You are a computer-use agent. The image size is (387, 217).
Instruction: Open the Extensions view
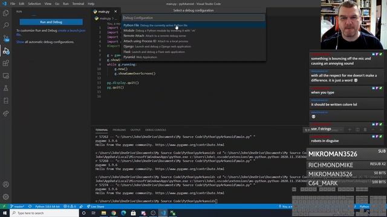[x=5, y=63]
